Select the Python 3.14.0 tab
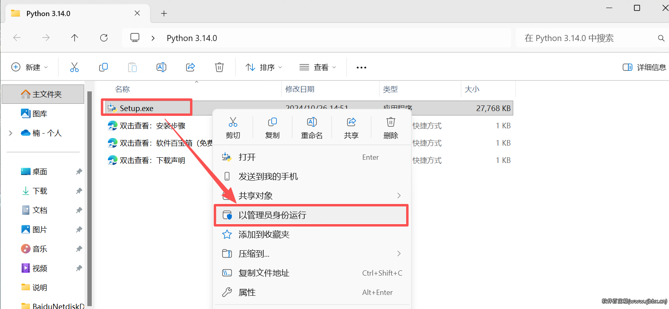Screen dimensions: 669x309 78,14
